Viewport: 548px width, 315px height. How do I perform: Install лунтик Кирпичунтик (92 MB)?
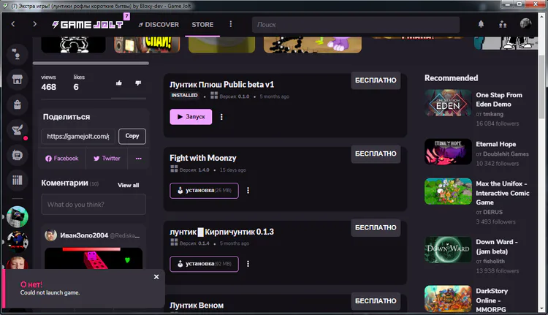[x=204, y=264]
